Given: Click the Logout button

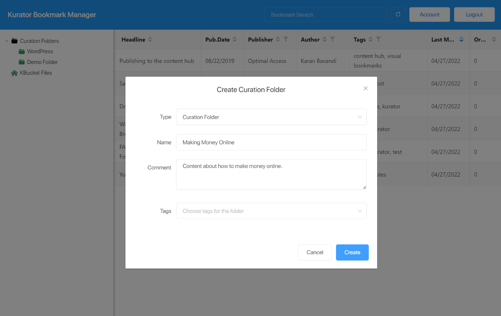Looking at the screenshot, I should [x=474, y=15].
